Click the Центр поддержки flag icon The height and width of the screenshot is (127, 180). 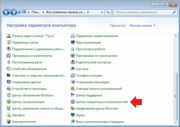tap(73, 95)
